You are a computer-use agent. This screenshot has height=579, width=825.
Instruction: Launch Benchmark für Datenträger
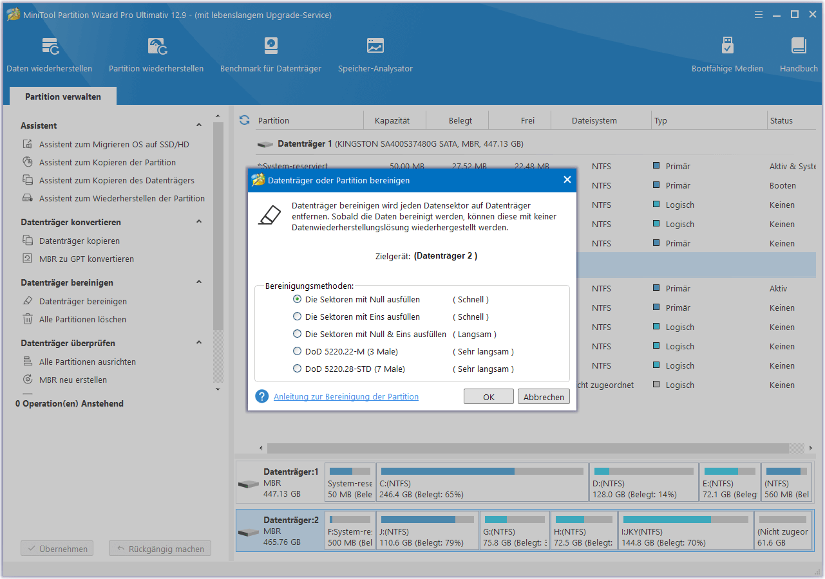click(270, 55)
